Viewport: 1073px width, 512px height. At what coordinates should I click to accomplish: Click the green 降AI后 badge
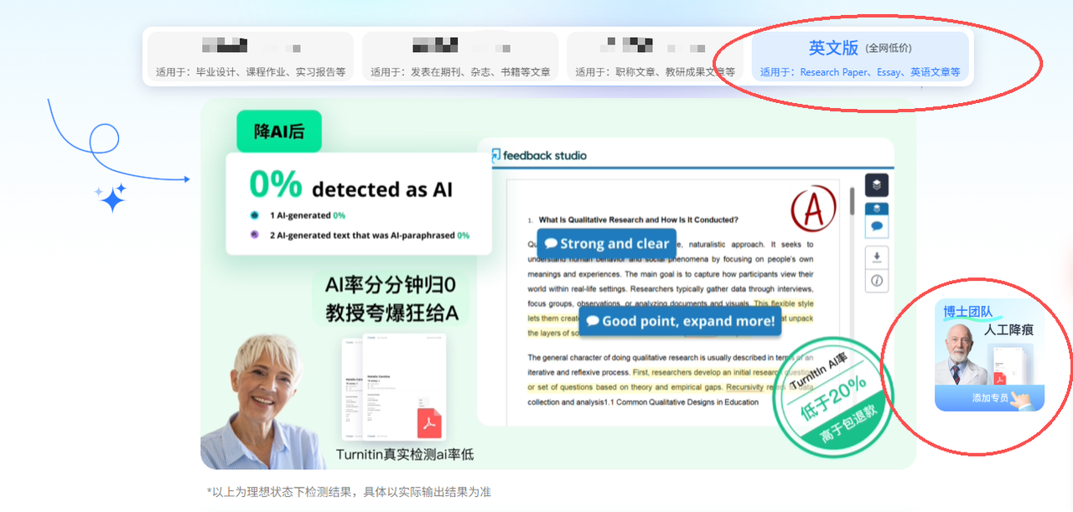click(x=279, y=132)
